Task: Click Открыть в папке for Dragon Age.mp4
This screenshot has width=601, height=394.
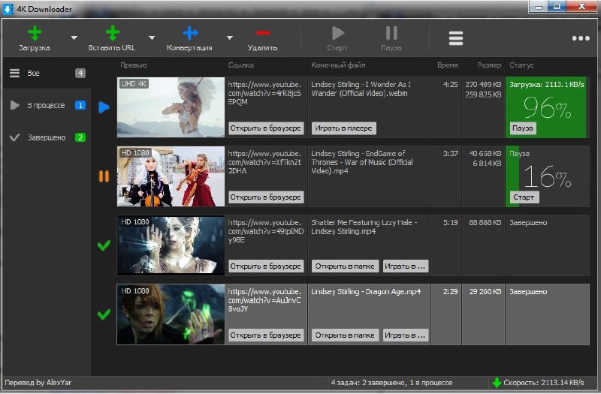Action: [344, 335]
